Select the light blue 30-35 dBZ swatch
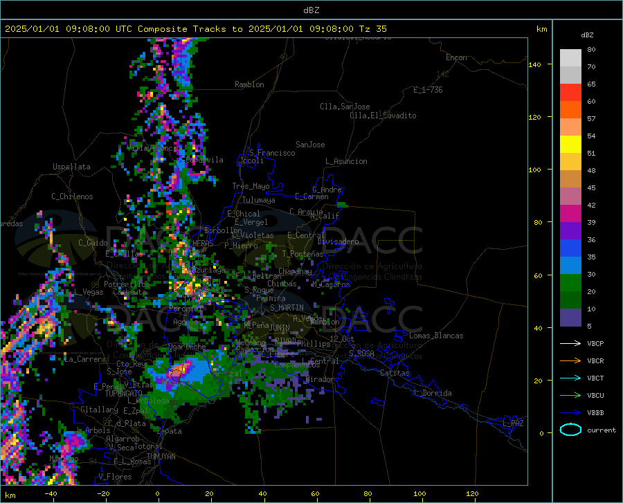 (570, 266)
